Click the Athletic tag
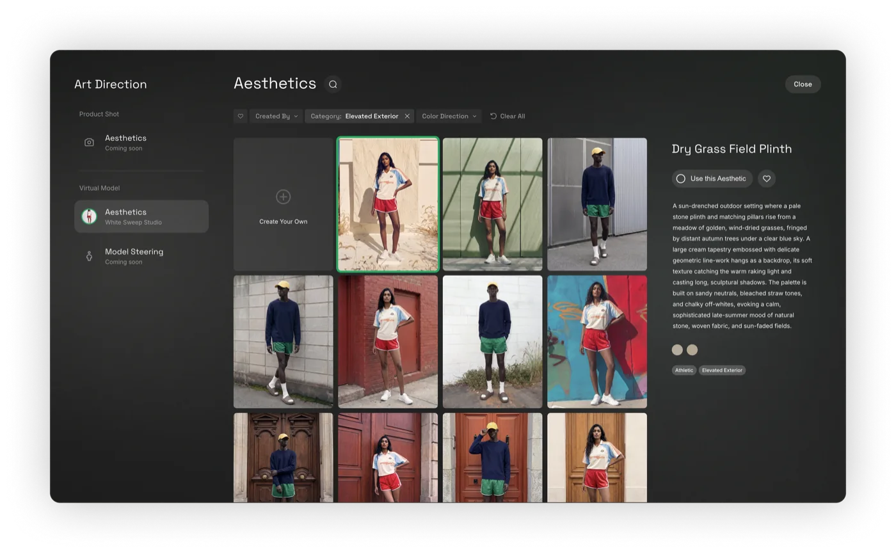Viewport: 896px width, 553px height. tap(684, 370)
